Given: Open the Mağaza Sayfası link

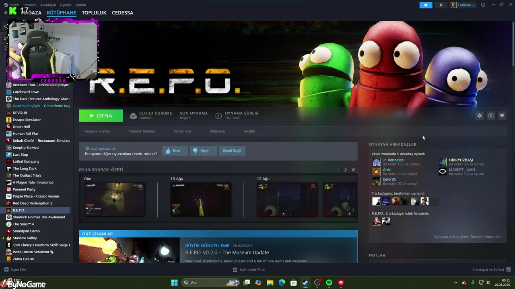Looking at the screenshot, I should tap(97, 131).
